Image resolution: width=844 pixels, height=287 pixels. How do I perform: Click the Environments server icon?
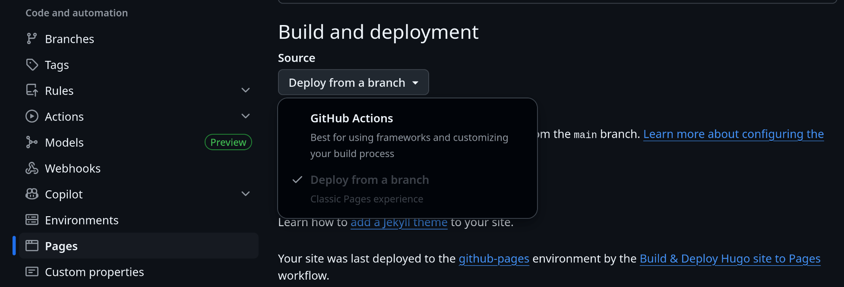32,220
